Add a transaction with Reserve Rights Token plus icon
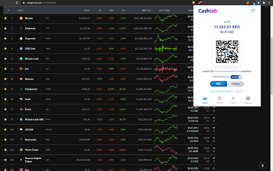Screen dimensions: 273x171 coord(214,158)
